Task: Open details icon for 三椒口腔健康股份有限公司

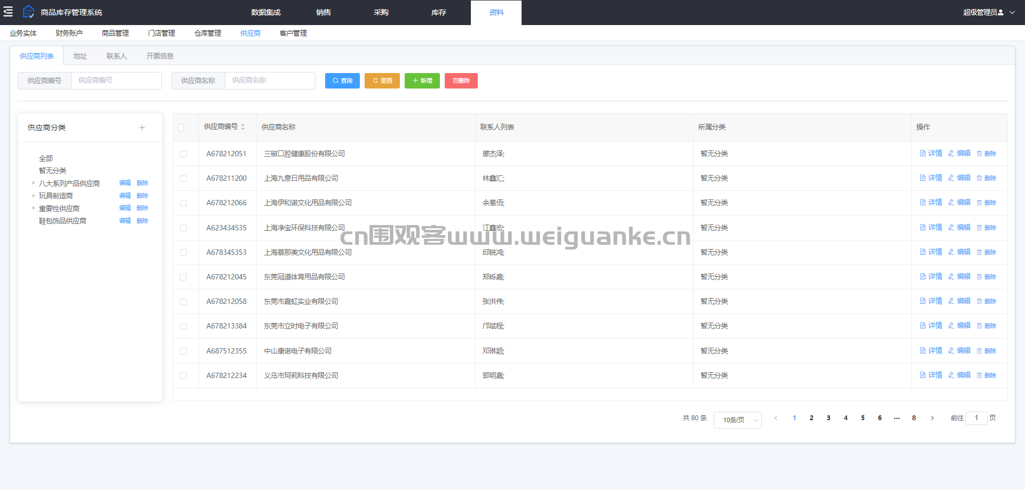Action: tap(922, 154)
